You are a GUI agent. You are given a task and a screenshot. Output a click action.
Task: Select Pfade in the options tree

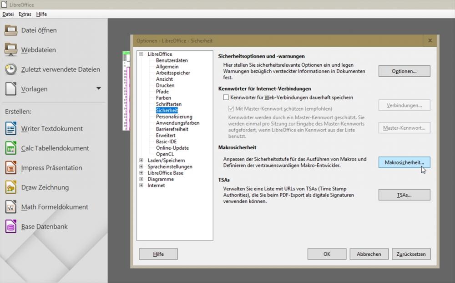point(162,92)
